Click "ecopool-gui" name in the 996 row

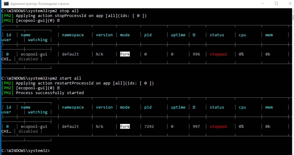click(x=34, y=54)
